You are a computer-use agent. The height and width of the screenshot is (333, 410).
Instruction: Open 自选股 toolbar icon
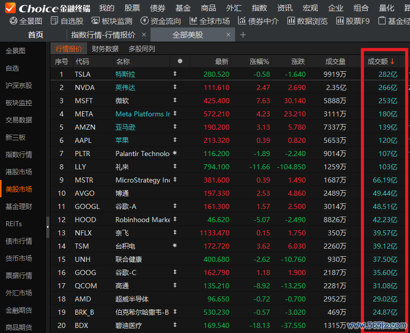pyautogui.click(x=54, y=21)
